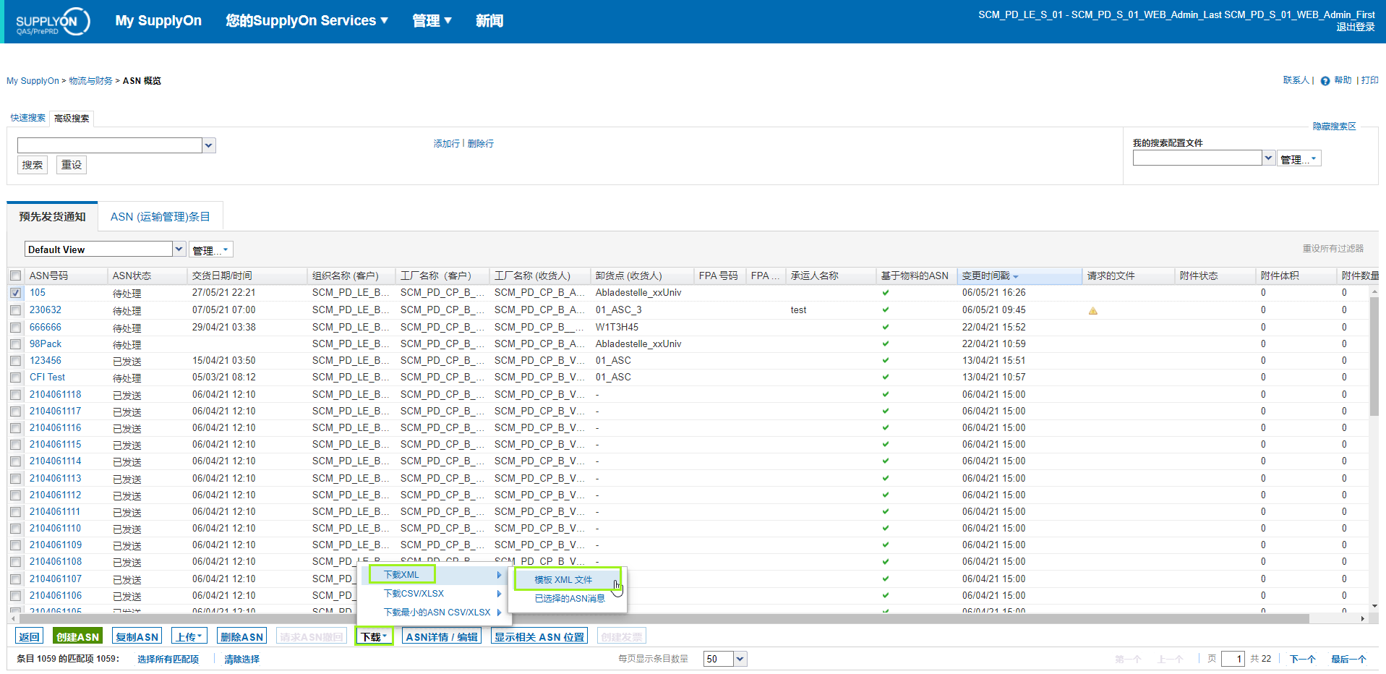The height and width of the screenshot is (674, 1386).
Task: Open 管理 dropdown beside Default View
Action: pyautogui.click(x=211, y=250)
